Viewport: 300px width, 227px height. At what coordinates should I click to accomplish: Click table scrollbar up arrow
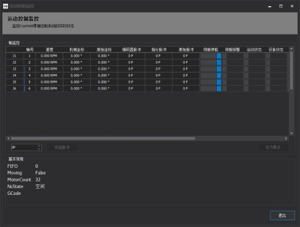pos(291,49)
